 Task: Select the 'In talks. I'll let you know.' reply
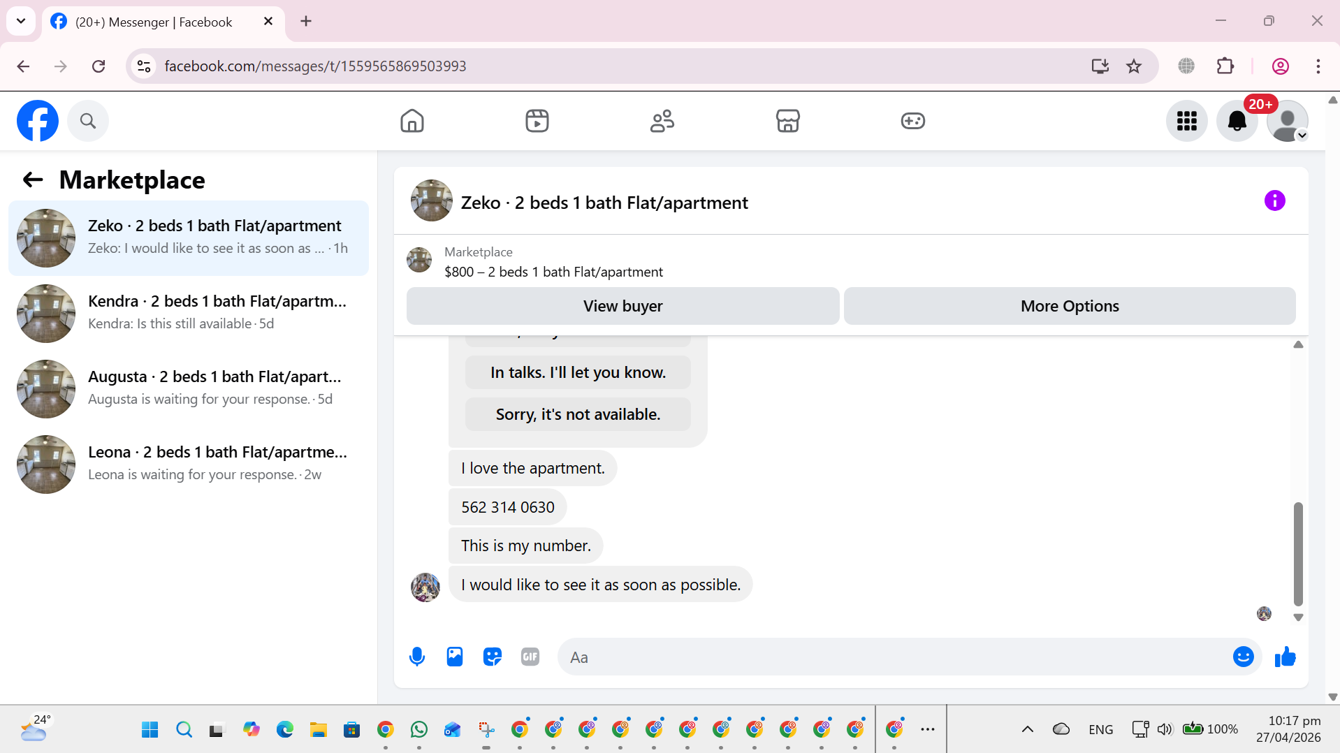point(578,372)
